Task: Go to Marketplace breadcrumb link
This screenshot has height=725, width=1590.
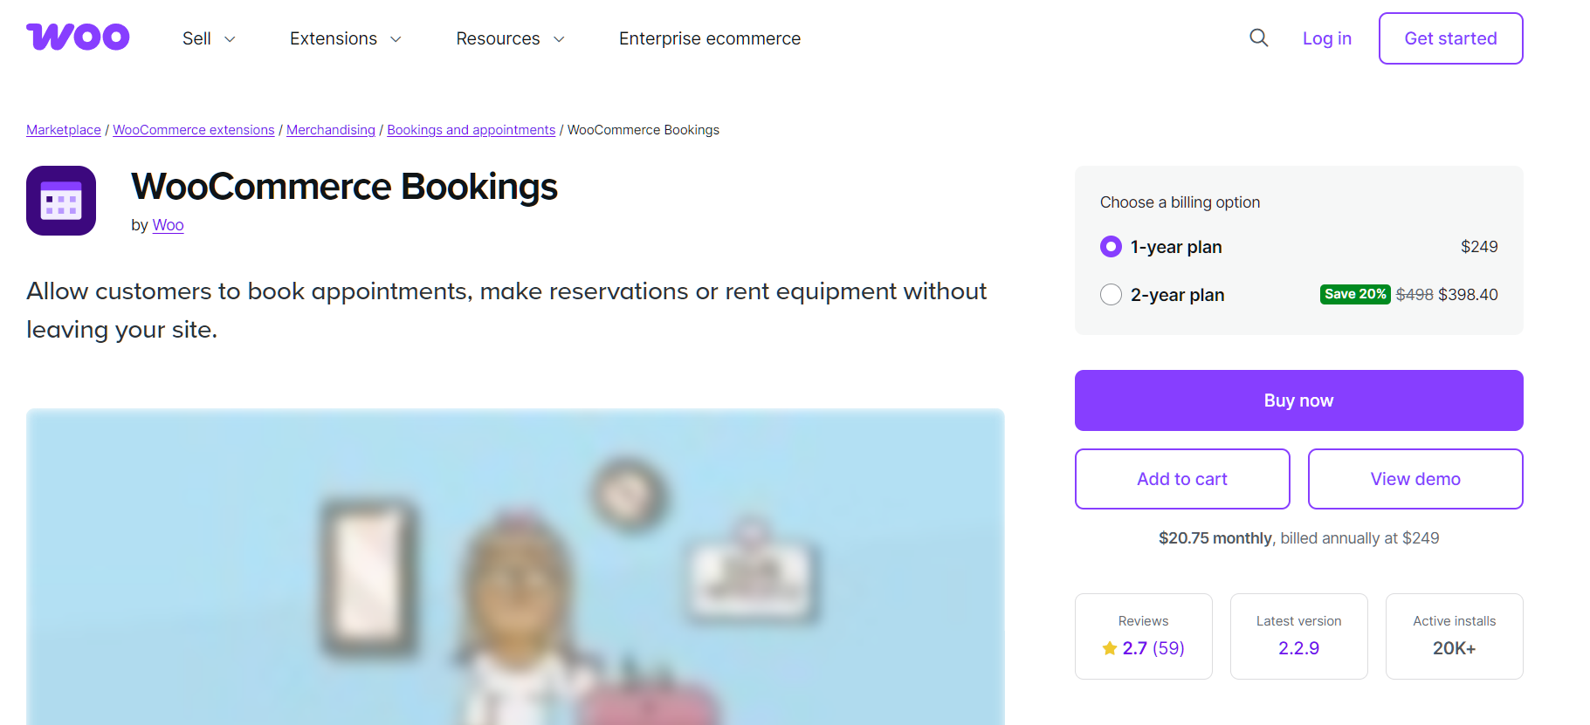Action: [64, 130]
